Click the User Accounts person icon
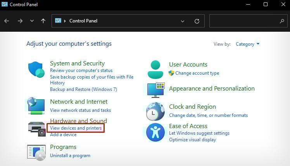 155,69
